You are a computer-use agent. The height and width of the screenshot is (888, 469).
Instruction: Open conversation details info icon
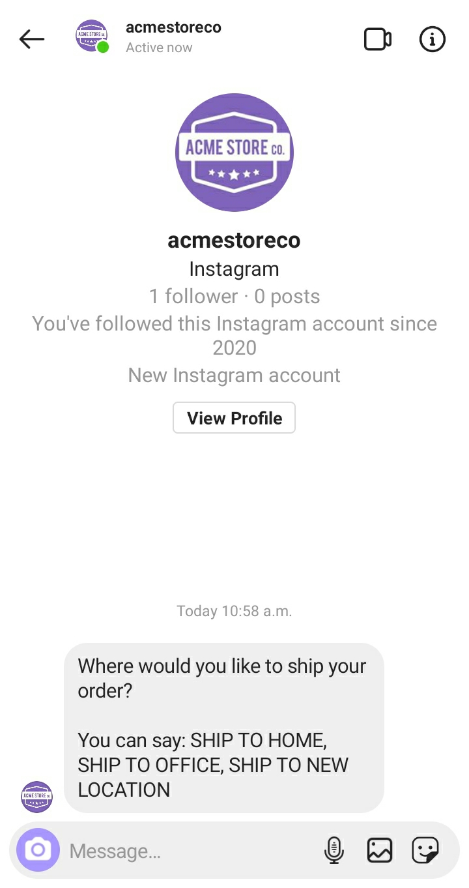[x=432, y=40]
